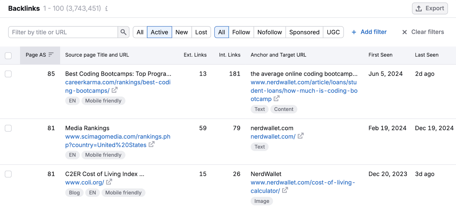The image size is (456, 210).
Task: Select the All link-type tab next to Follow
Action: [221, 32]
